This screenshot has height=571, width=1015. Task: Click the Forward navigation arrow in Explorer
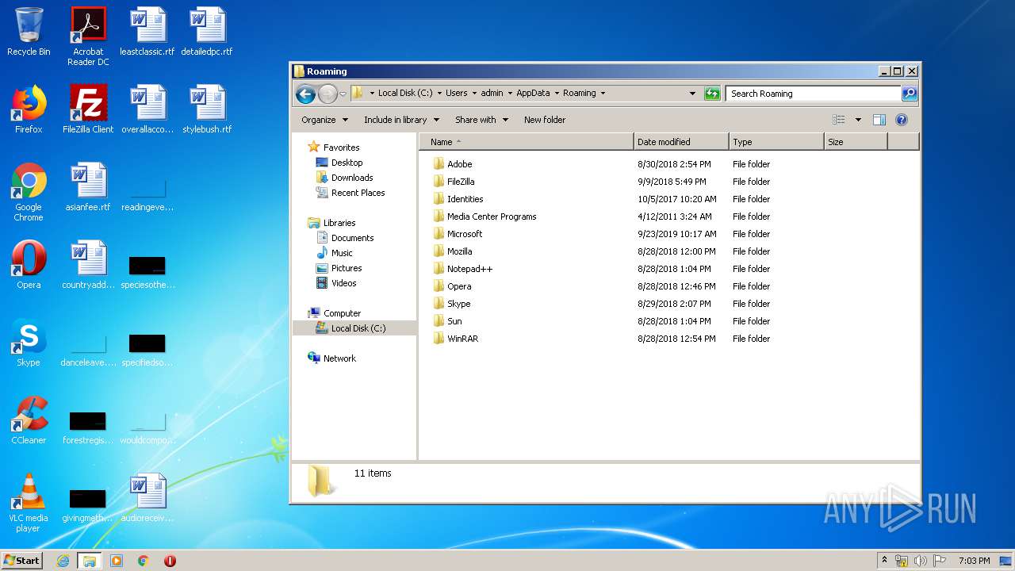coord(327,94)
